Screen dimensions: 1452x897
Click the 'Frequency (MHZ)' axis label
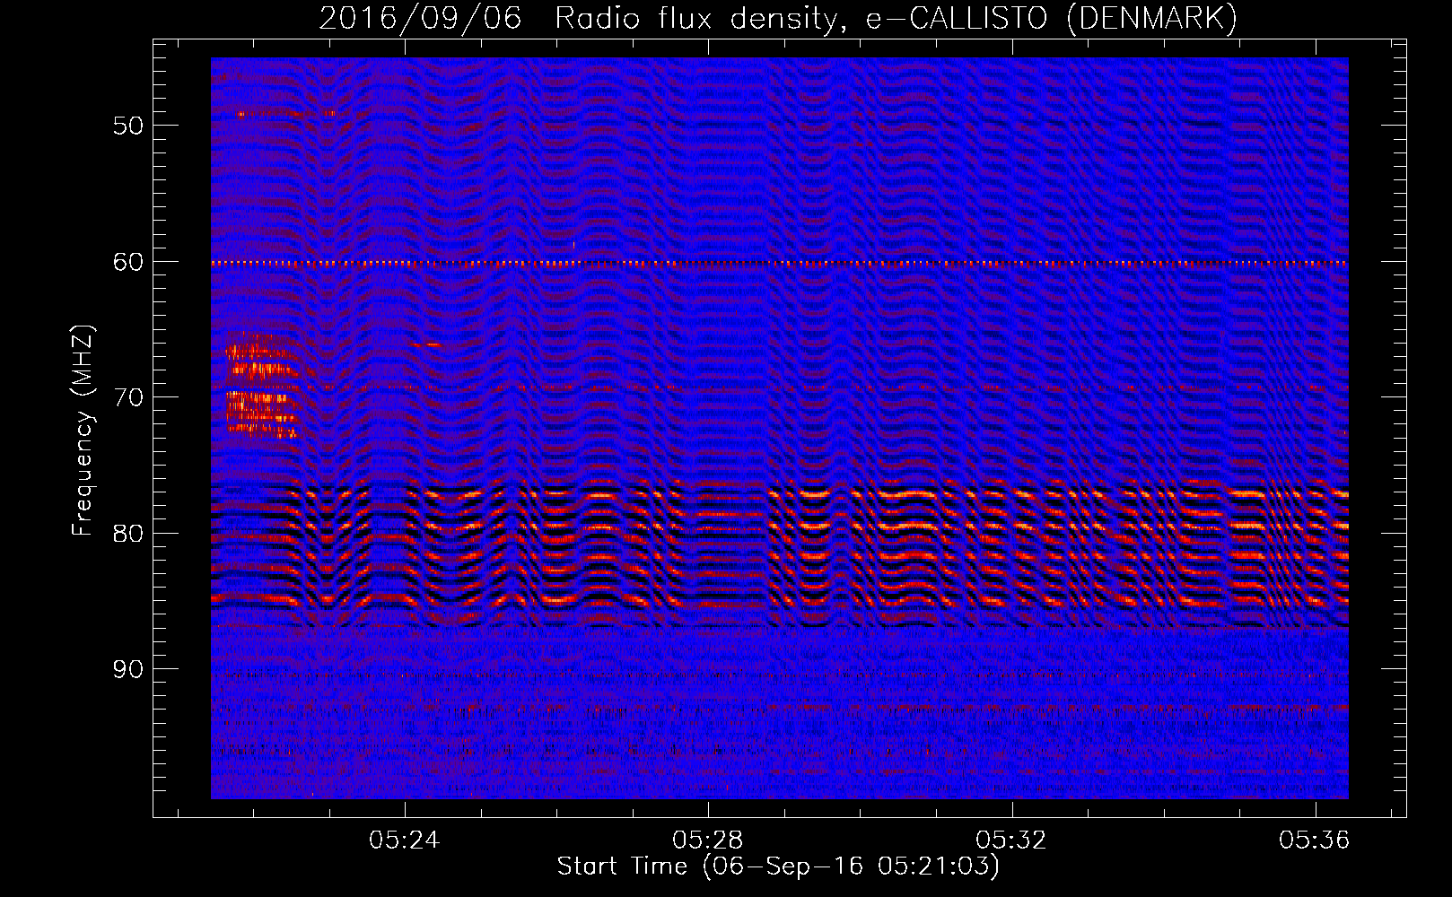click(83, 431)
